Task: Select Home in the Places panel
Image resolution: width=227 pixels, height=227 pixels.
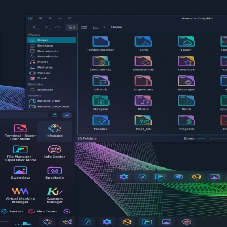Action: pyautogui.click(x=52, y=40)
